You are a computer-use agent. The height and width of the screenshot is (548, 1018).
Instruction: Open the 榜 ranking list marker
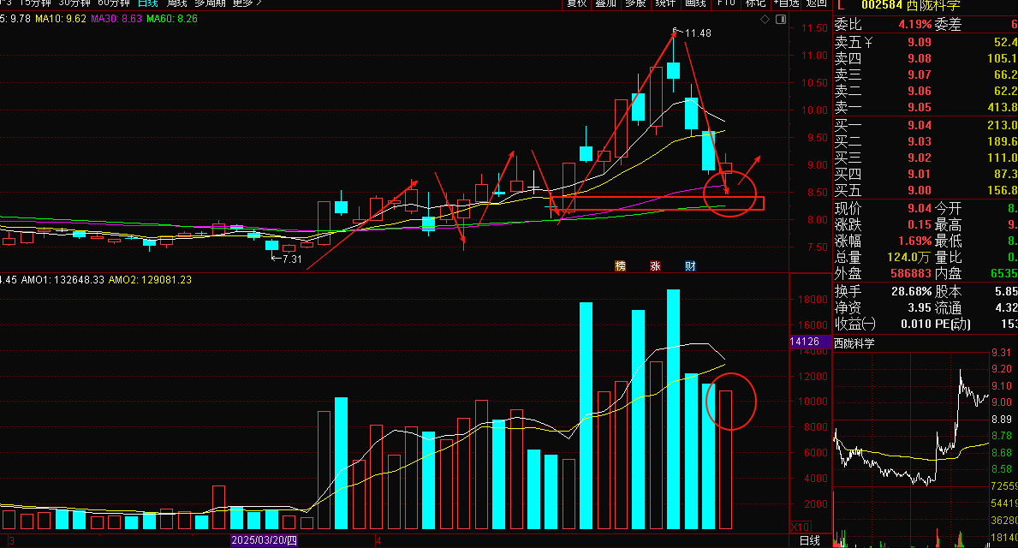click(x=620, y=265)
